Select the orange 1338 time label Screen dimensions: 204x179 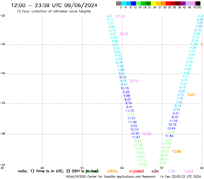pyautogui.click(x=176, y=151)
